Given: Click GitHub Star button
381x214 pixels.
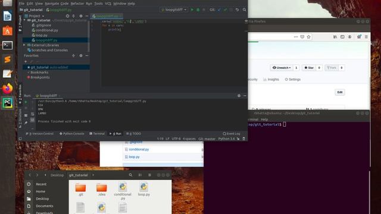Looking at the screenshot, I should pos(309,68).
